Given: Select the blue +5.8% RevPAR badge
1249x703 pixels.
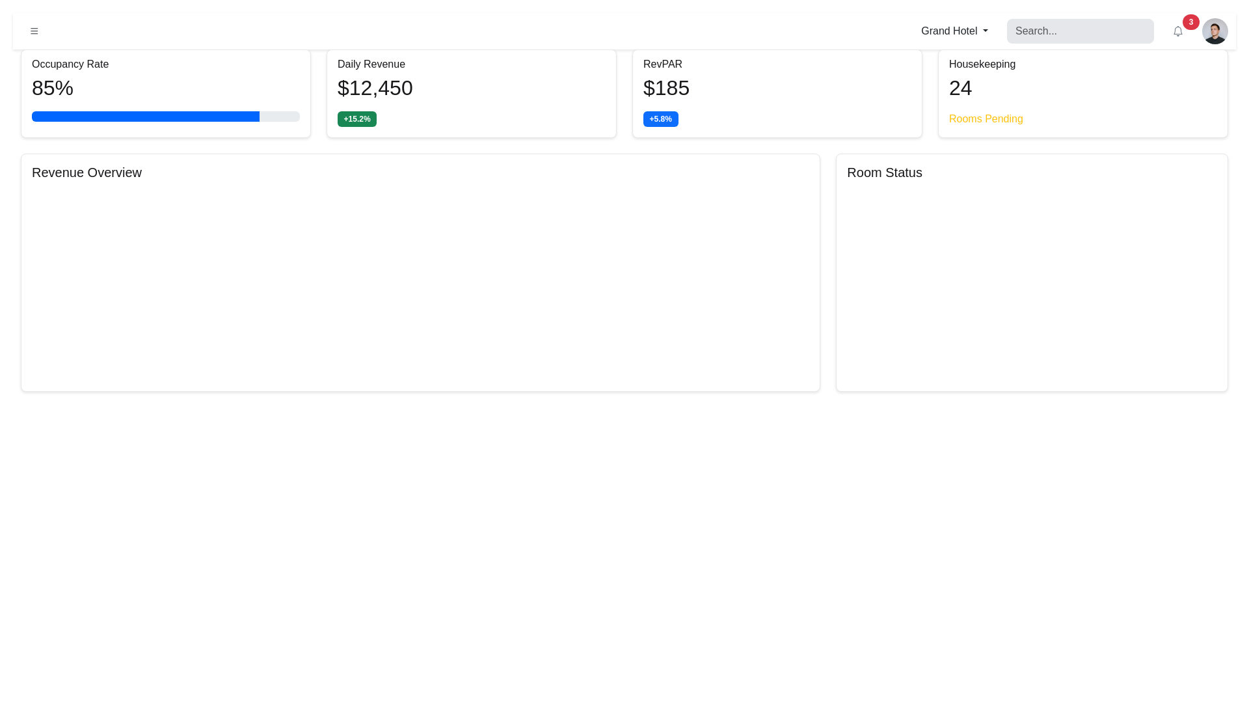Looking at the screenshot, I should coord(660,118).
